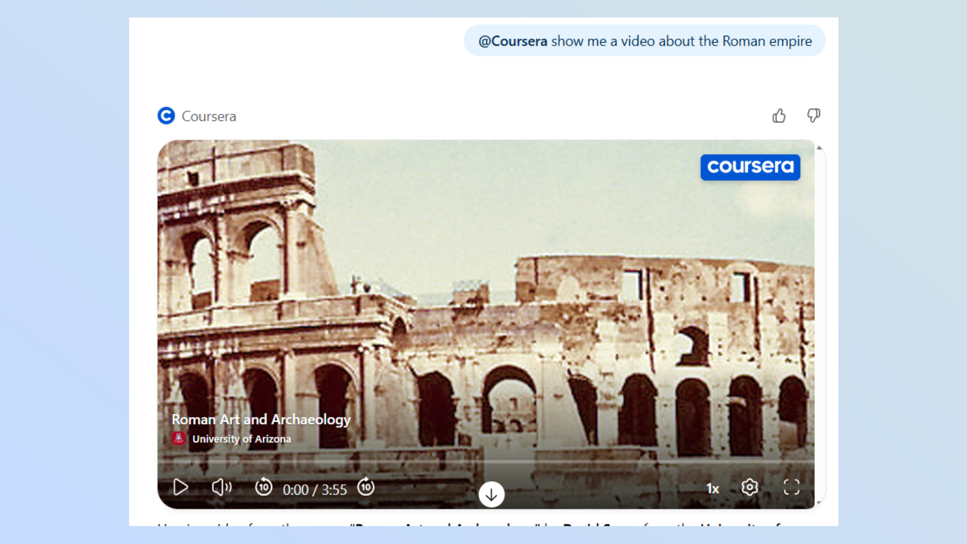Rewind the video 10 seconds
Screen dimensions: 967x544
pyautogui.click(x=264, y=487)
